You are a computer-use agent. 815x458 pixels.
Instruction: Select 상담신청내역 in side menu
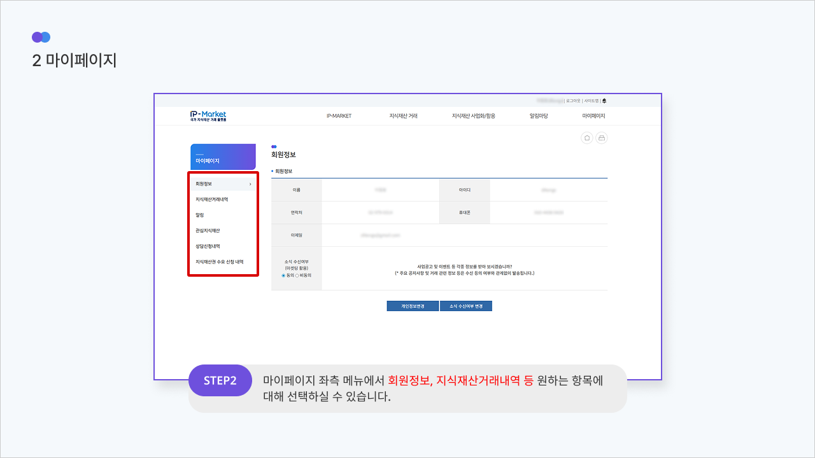(x=208, y=246)
